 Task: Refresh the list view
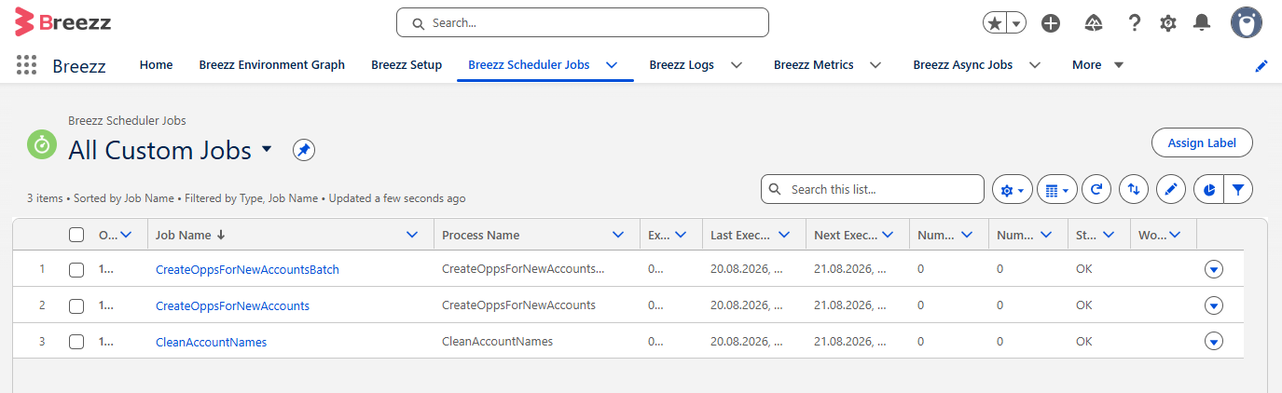coord(1097,190)
